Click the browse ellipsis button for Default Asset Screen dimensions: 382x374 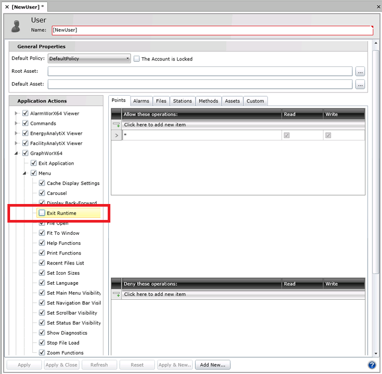360,84
